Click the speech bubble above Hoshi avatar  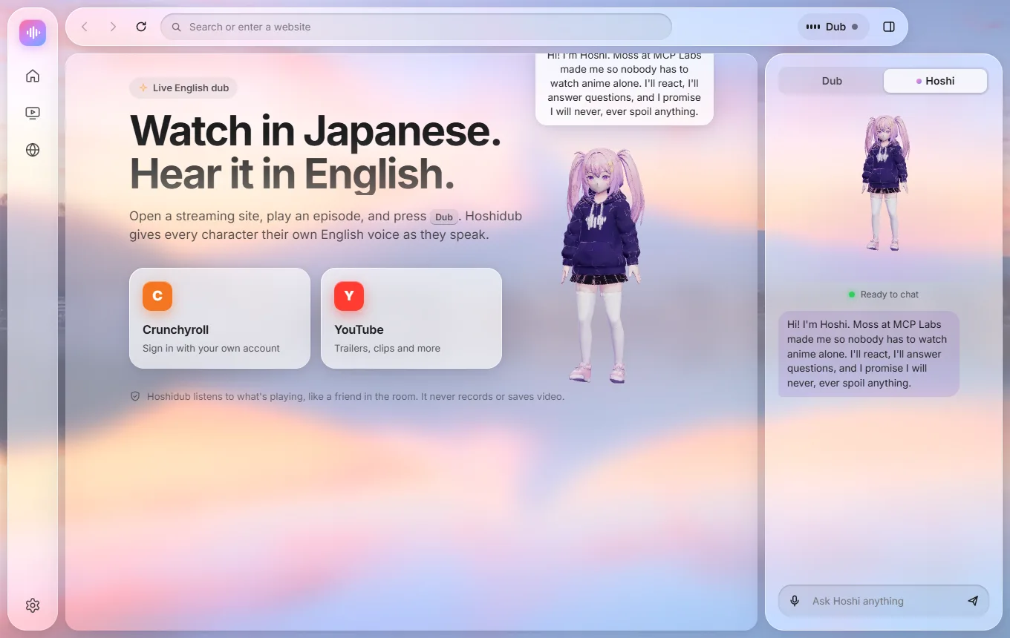(625, 89)
